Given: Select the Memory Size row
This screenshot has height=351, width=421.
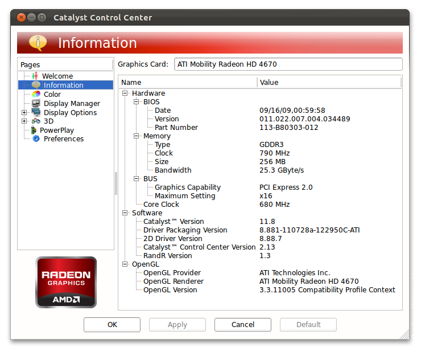Looking at the screenshot, I should coord(260,162).
